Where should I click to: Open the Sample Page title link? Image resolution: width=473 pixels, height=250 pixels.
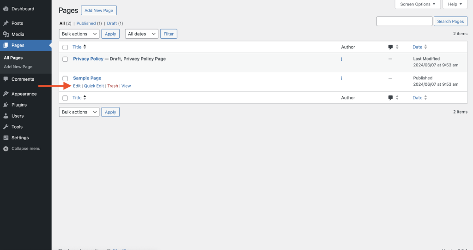87,78
